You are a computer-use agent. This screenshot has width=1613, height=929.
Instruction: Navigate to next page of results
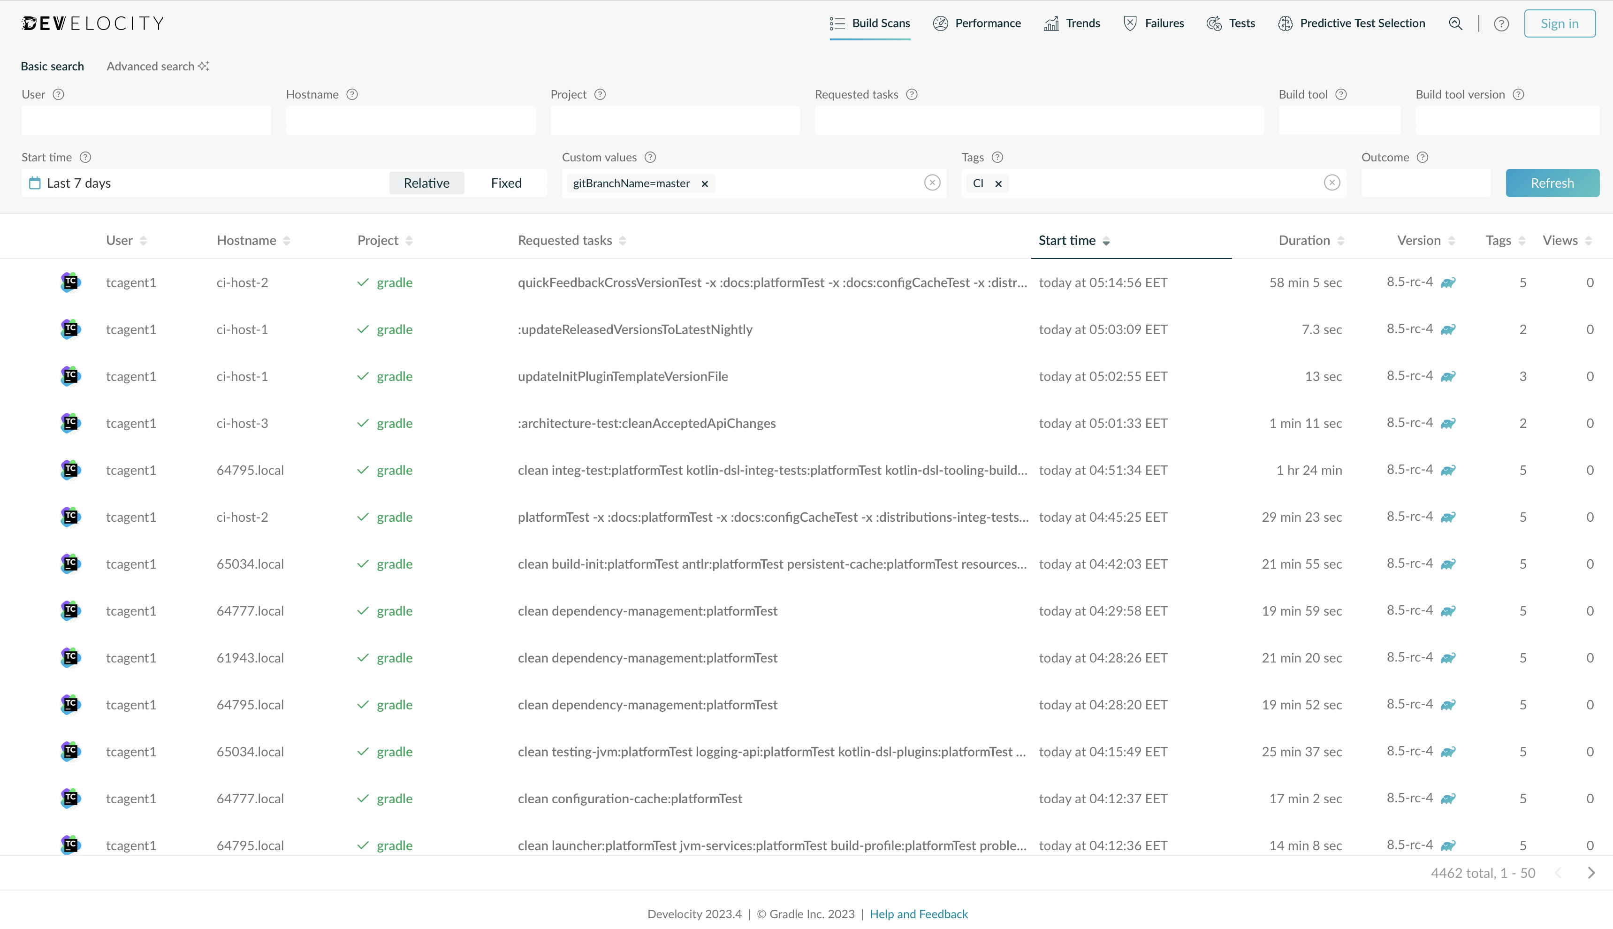pyautogui.click(x=1592, y=874)
